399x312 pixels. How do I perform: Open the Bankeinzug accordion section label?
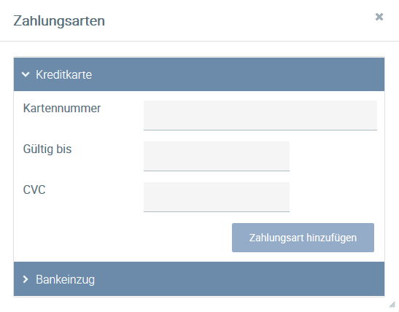click(65, 279)
